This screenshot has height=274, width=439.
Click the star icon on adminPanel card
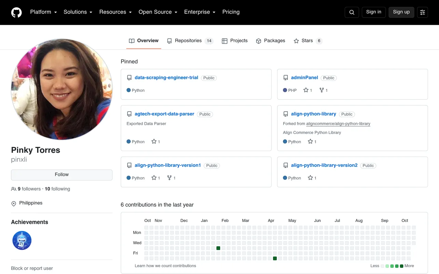point(306,90)
